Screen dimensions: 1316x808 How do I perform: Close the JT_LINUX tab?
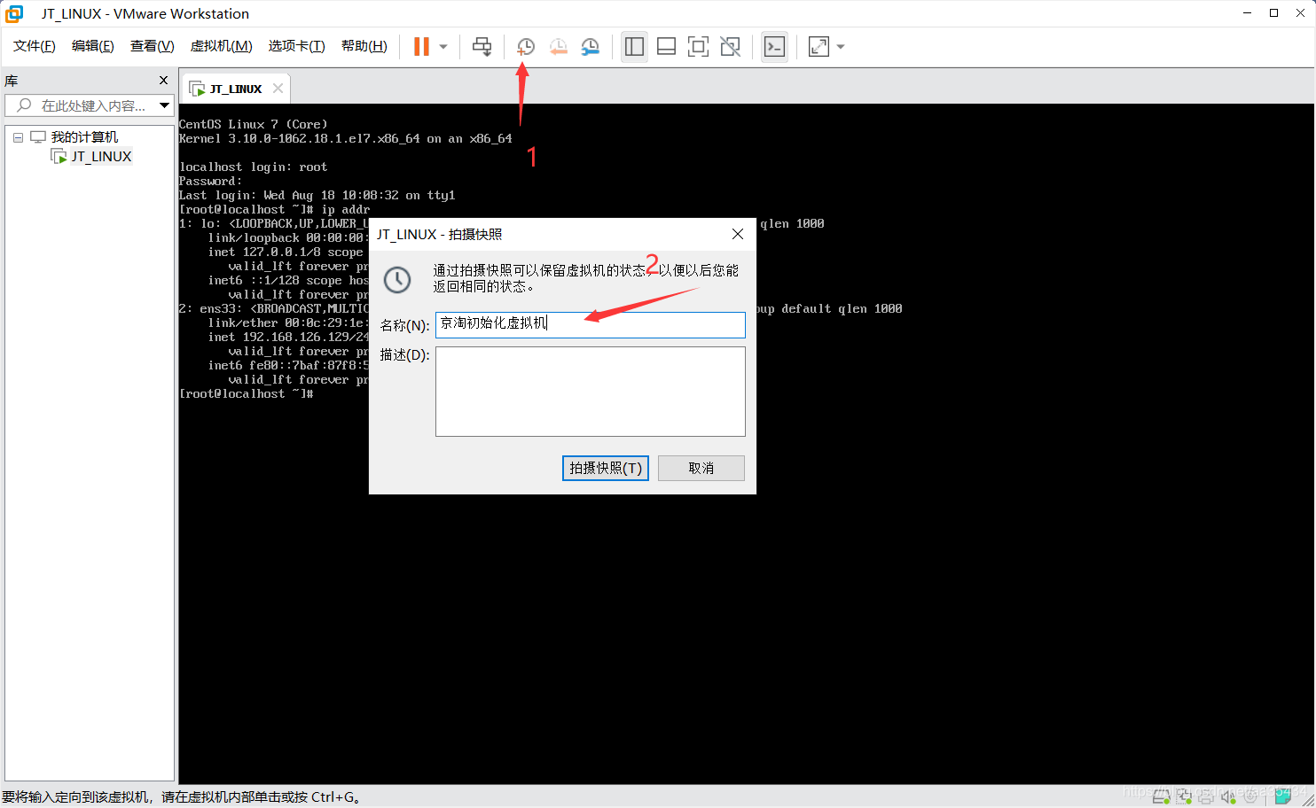278,89
